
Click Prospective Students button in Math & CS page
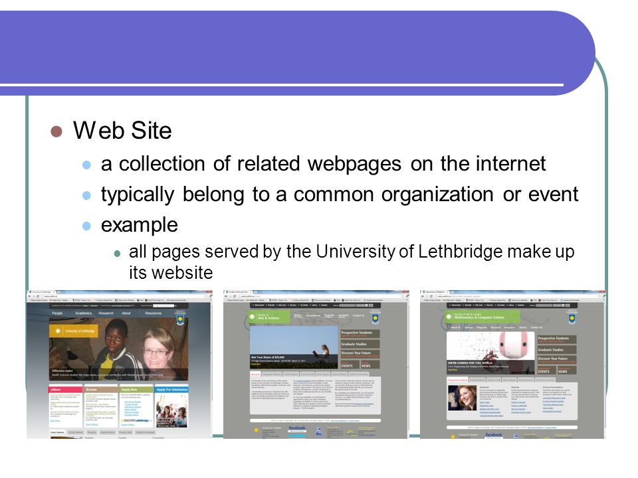click(556, 339)
